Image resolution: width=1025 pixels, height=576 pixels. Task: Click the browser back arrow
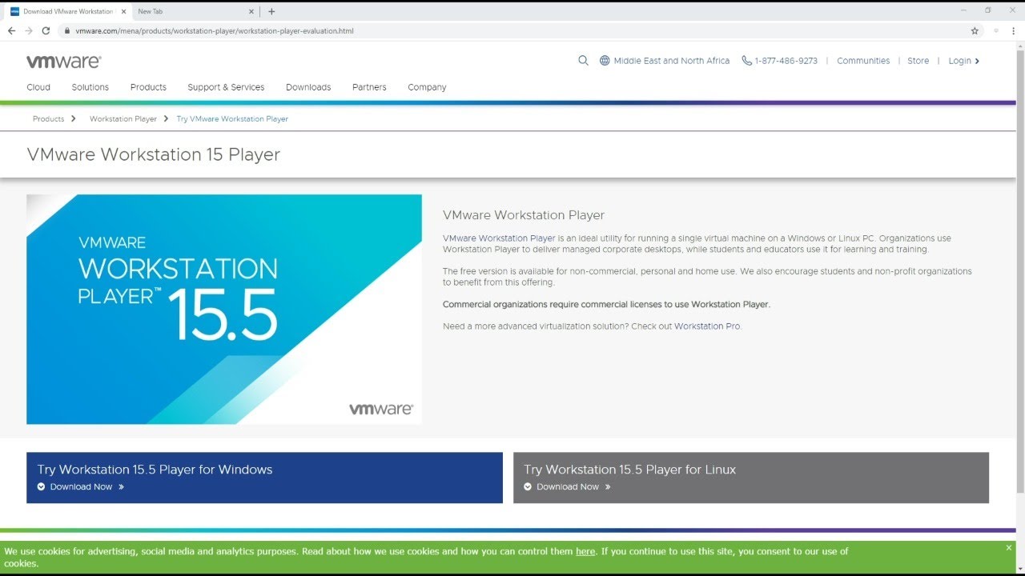tap(11, 30)
